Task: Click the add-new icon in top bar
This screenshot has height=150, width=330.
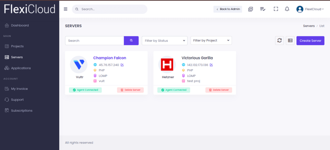Action: [250, 9]
